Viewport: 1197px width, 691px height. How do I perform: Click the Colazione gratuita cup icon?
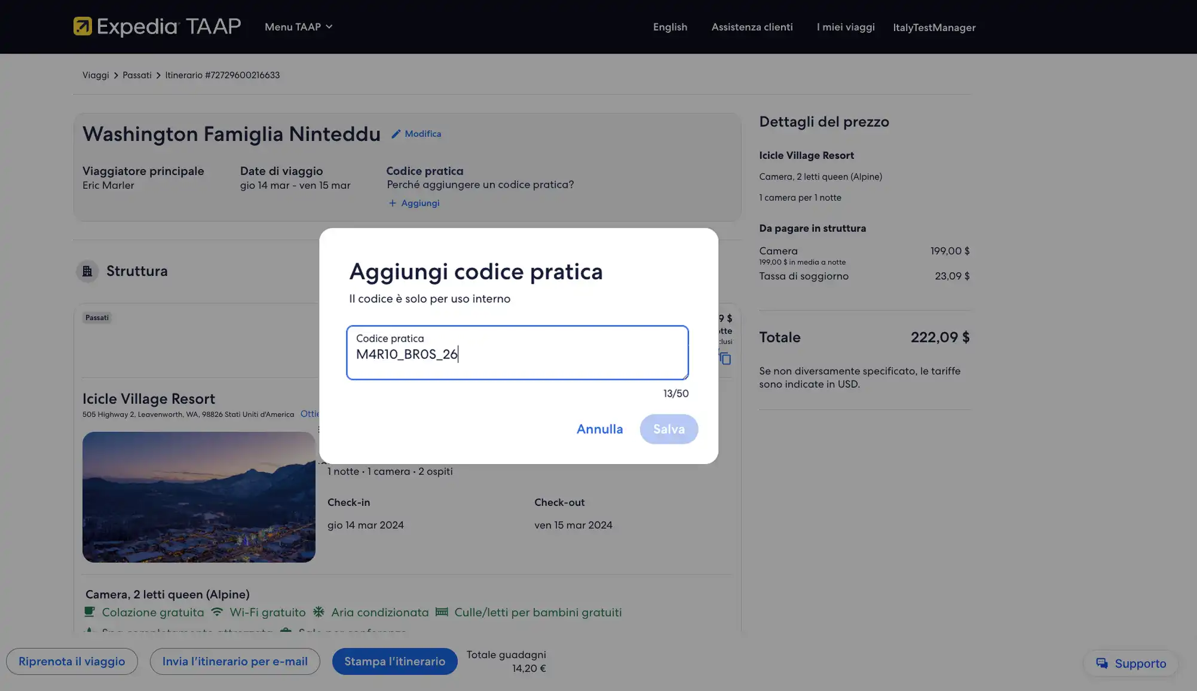pyautogui.click(x=90, y=612)
